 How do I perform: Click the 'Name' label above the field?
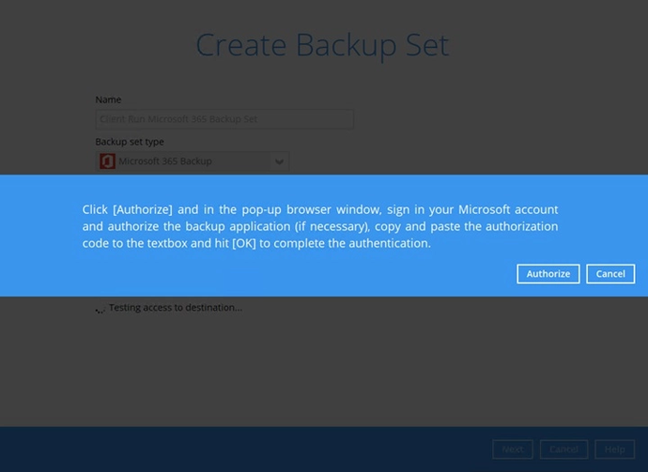click(x=108, y=99)
